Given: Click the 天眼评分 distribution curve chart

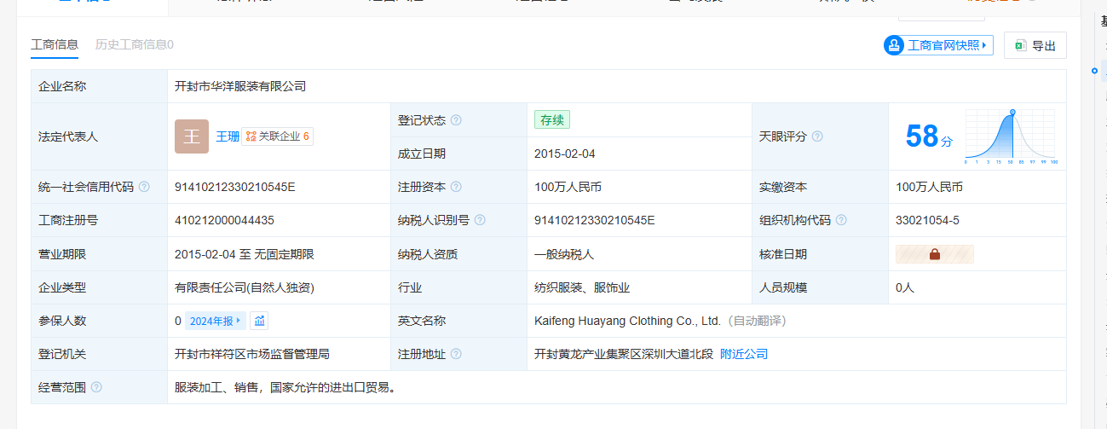Looking at the screenshot, I should pos(1011,136).
